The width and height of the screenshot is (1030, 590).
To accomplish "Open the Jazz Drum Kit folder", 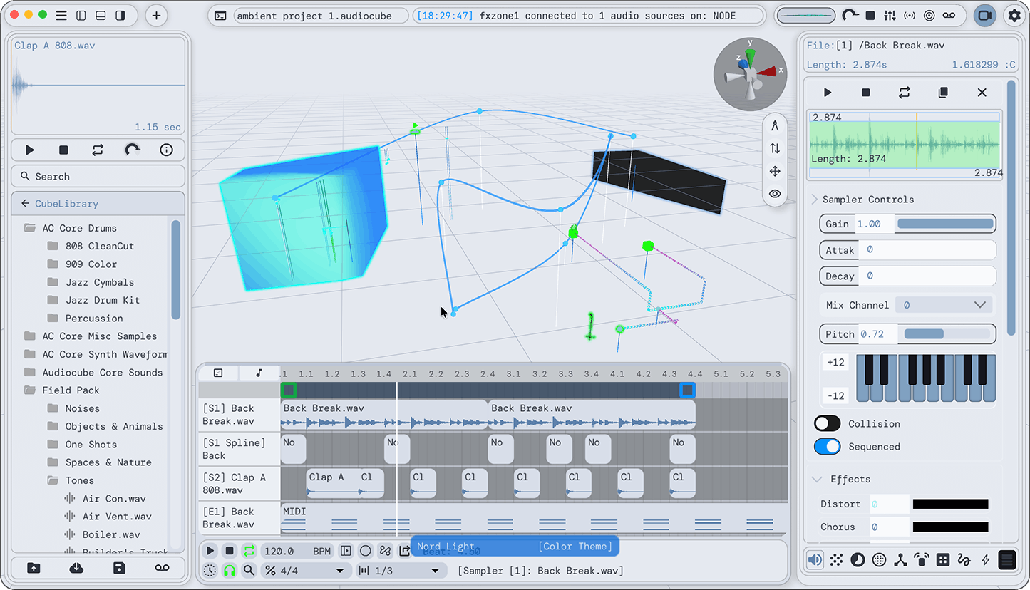I will (103, 300).
